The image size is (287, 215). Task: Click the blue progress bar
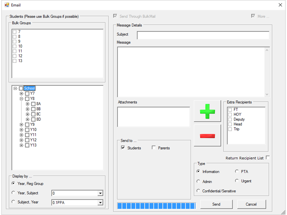tap(156, 205)
